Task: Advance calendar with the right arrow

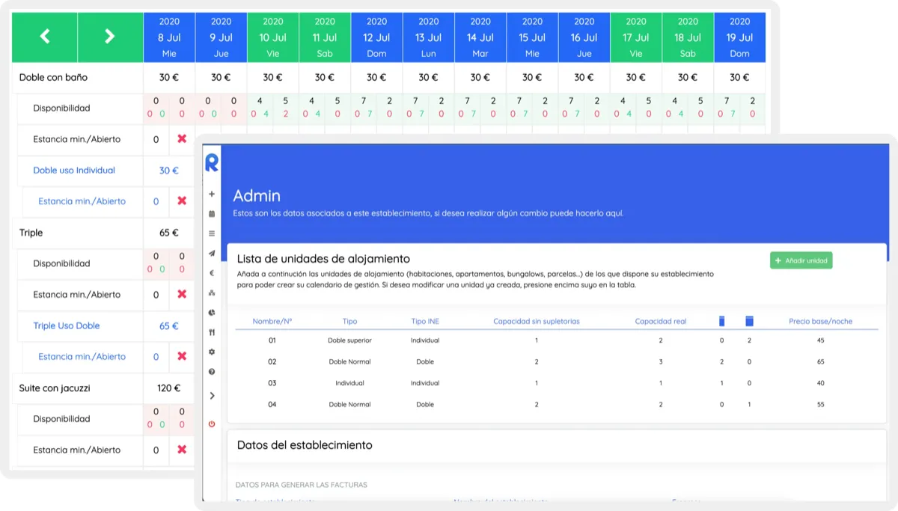Action: pyautogui.click(x=110, y=36)
